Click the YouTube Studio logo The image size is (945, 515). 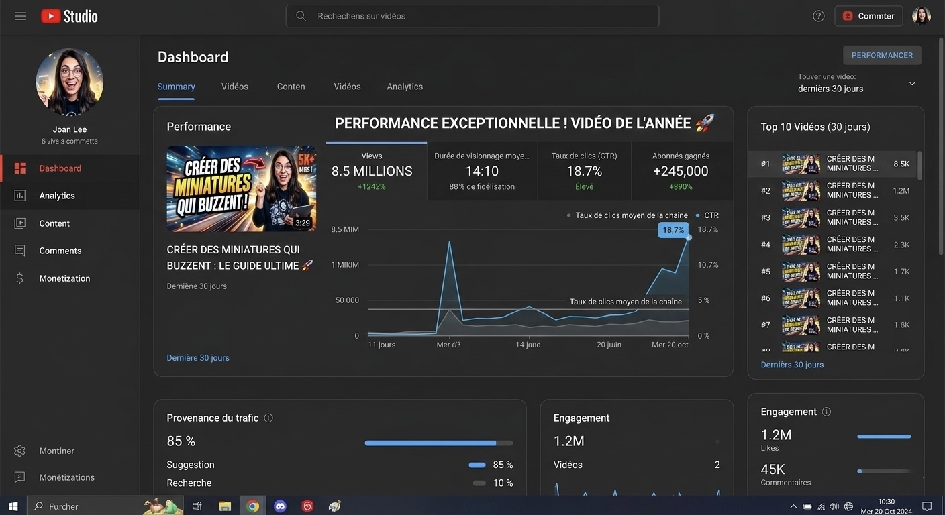pos(69,16)
